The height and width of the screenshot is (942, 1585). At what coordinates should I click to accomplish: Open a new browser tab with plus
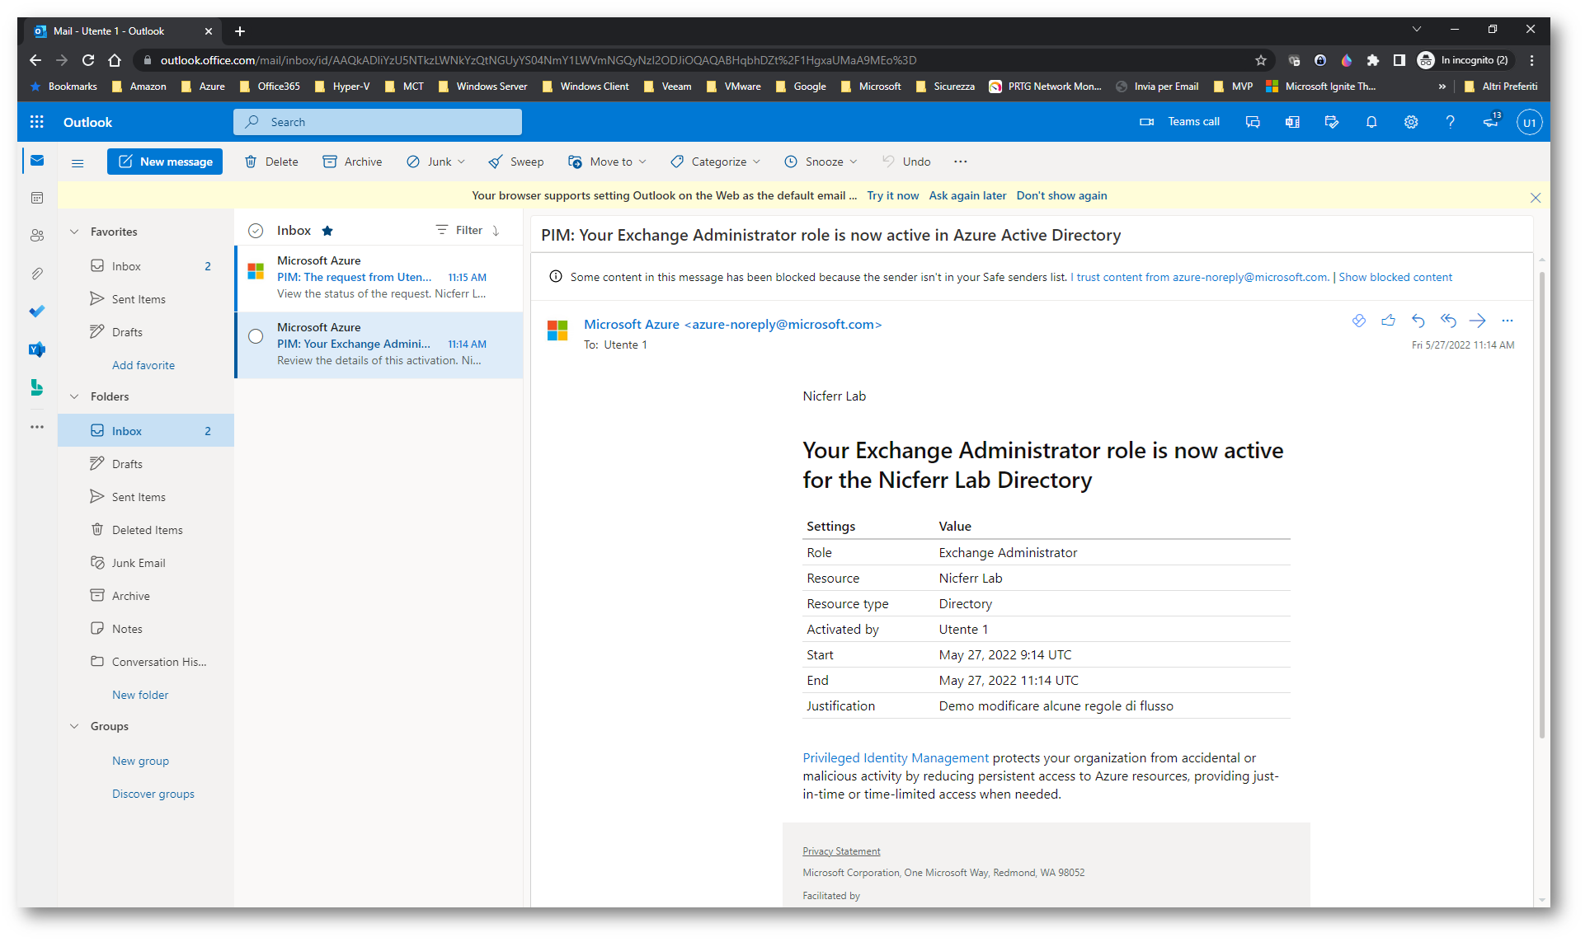[240, 31]
